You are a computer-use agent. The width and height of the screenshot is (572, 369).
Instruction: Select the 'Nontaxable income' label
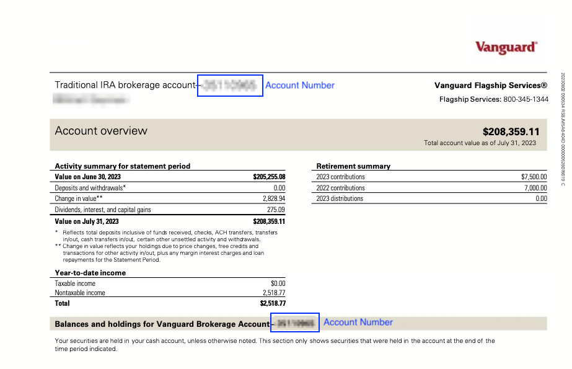[x=80, y=293]
